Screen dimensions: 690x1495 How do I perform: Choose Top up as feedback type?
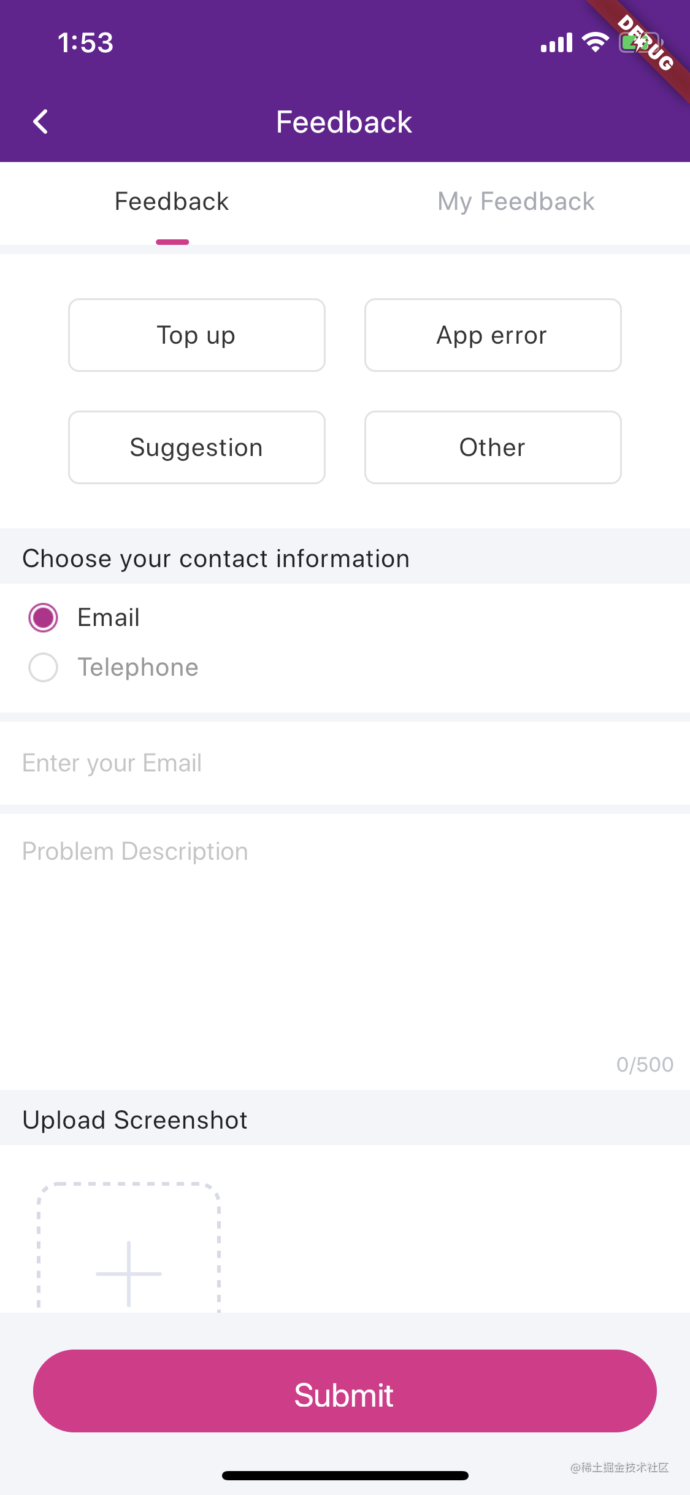point(196,335)
